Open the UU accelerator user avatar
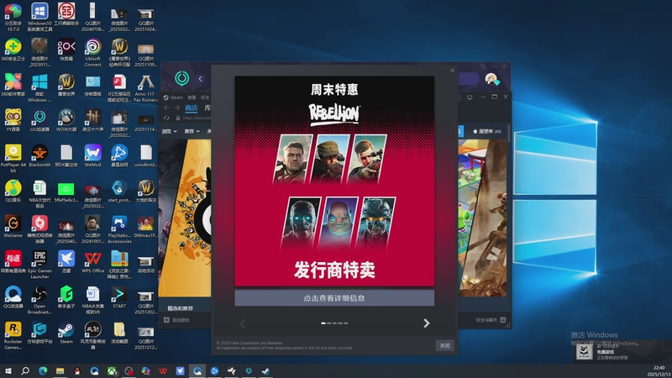Viewport: 672px width, 378px height. 491,79
